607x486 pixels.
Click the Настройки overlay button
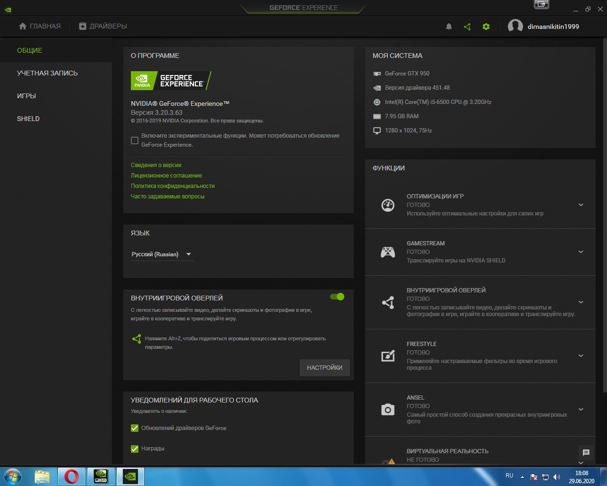[x=324, y=368]
